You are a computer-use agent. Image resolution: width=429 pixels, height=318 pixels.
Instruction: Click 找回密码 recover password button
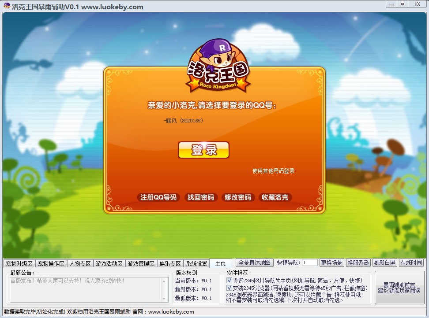(x=200, y=197)
